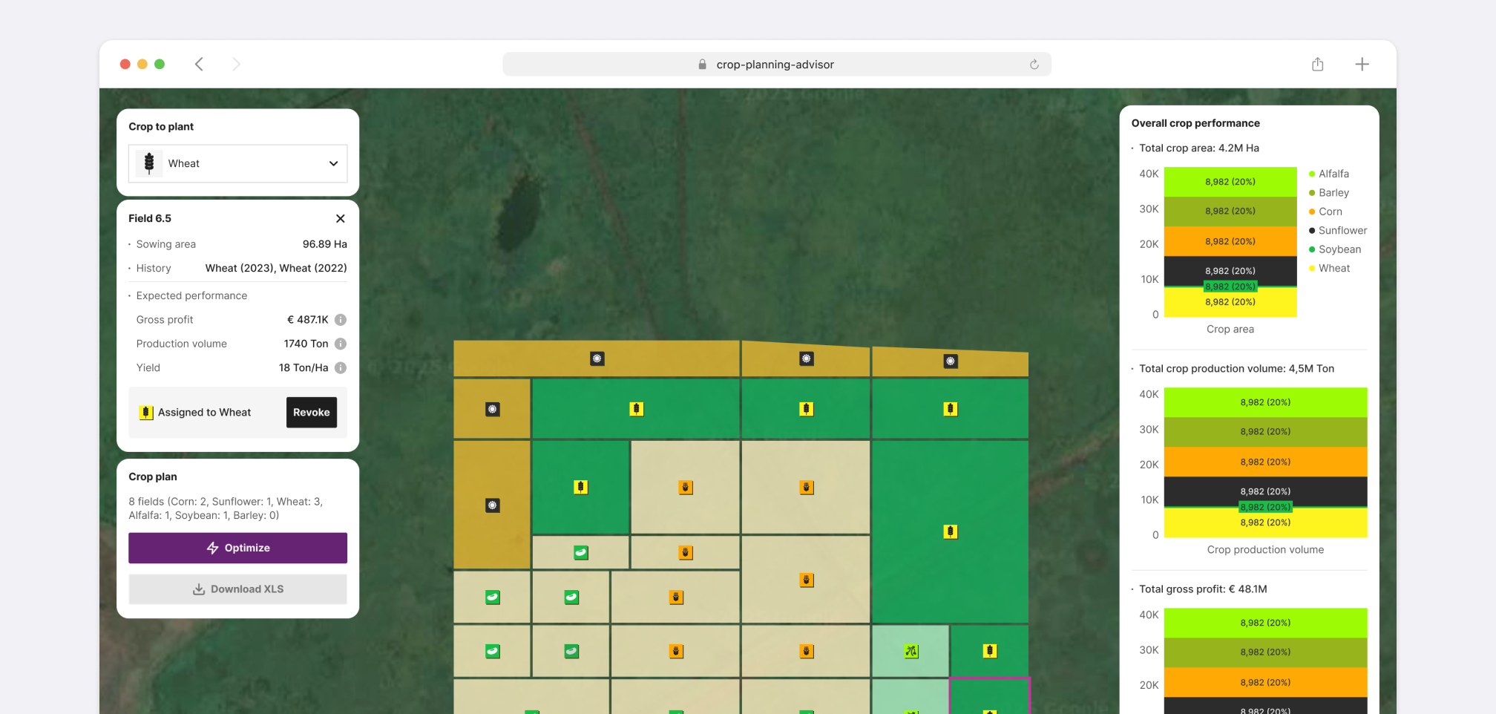Click the Production volume info icon

[341, 344]
